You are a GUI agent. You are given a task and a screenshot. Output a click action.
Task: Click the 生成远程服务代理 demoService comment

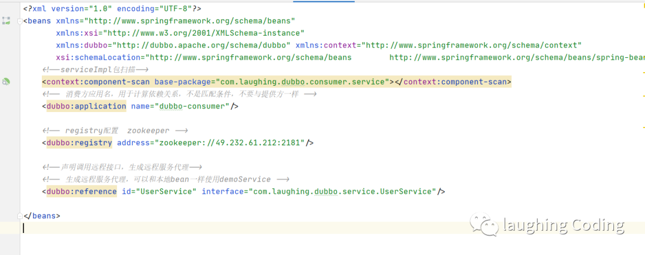[x=165, y=179]
